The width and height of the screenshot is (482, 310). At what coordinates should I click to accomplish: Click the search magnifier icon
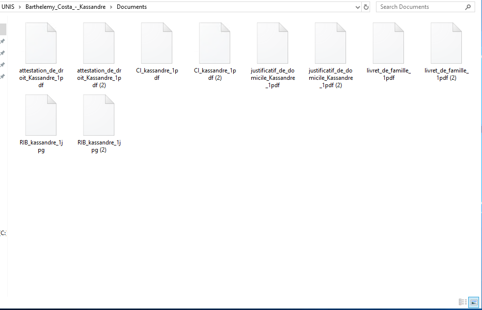pos(468,7)
